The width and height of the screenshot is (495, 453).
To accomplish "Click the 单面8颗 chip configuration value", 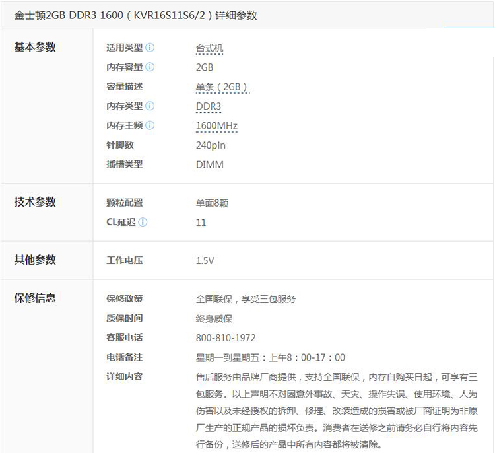I will pos(213,203).
